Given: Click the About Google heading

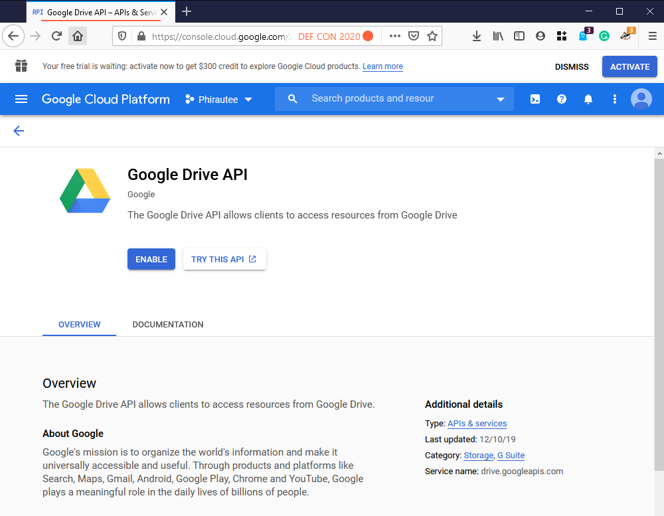Looking at the screenshot, I should [73, 434].
